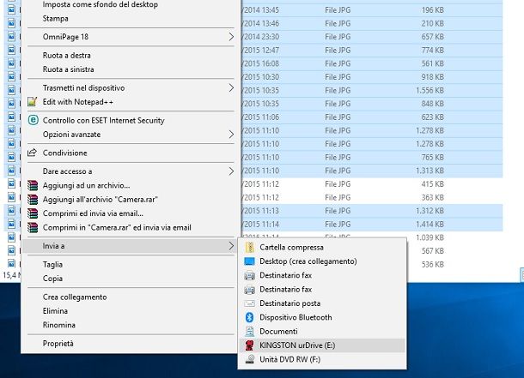The height and width of the screenshot is (378, 524).
Task: Select the Cartella compressa zip folder icon
Action: (x=250, y=247)
